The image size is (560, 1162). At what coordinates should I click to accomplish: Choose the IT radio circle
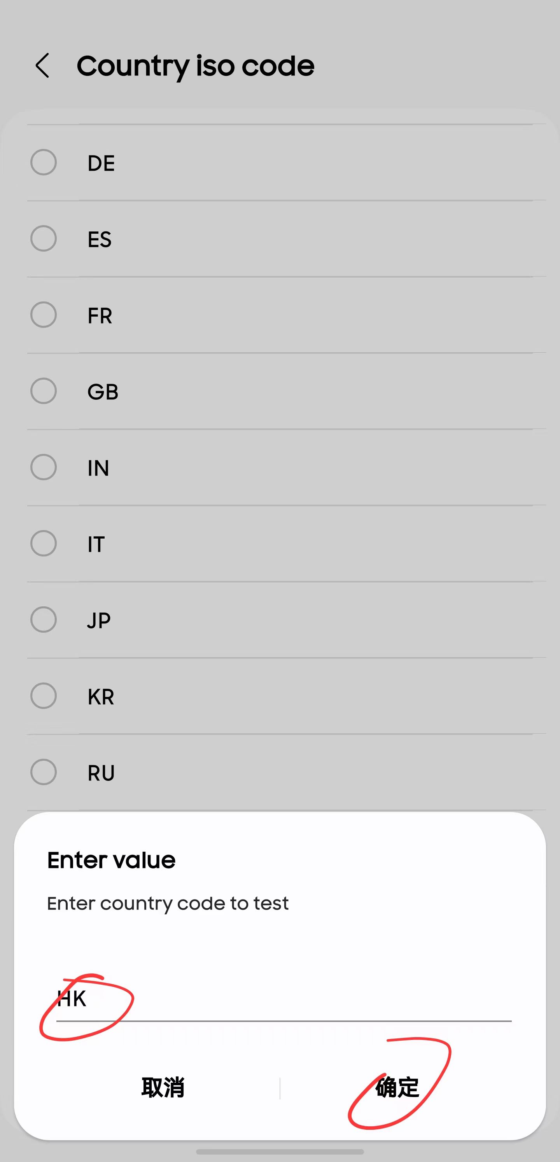click(x=43, y=544)
